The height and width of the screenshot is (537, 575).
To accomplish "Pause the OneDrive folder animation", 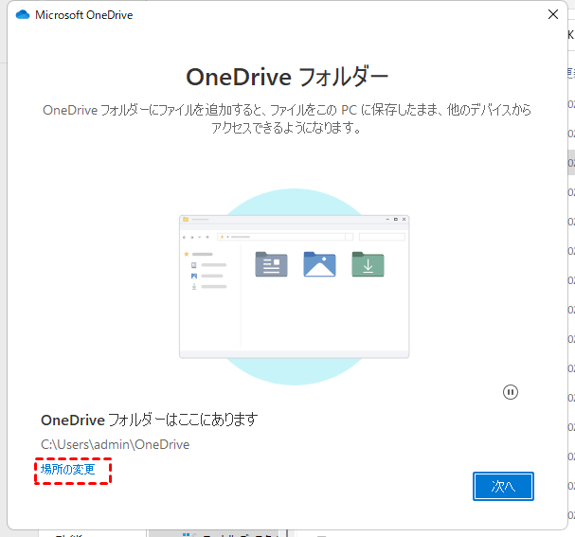I will (x=510, y=392).
